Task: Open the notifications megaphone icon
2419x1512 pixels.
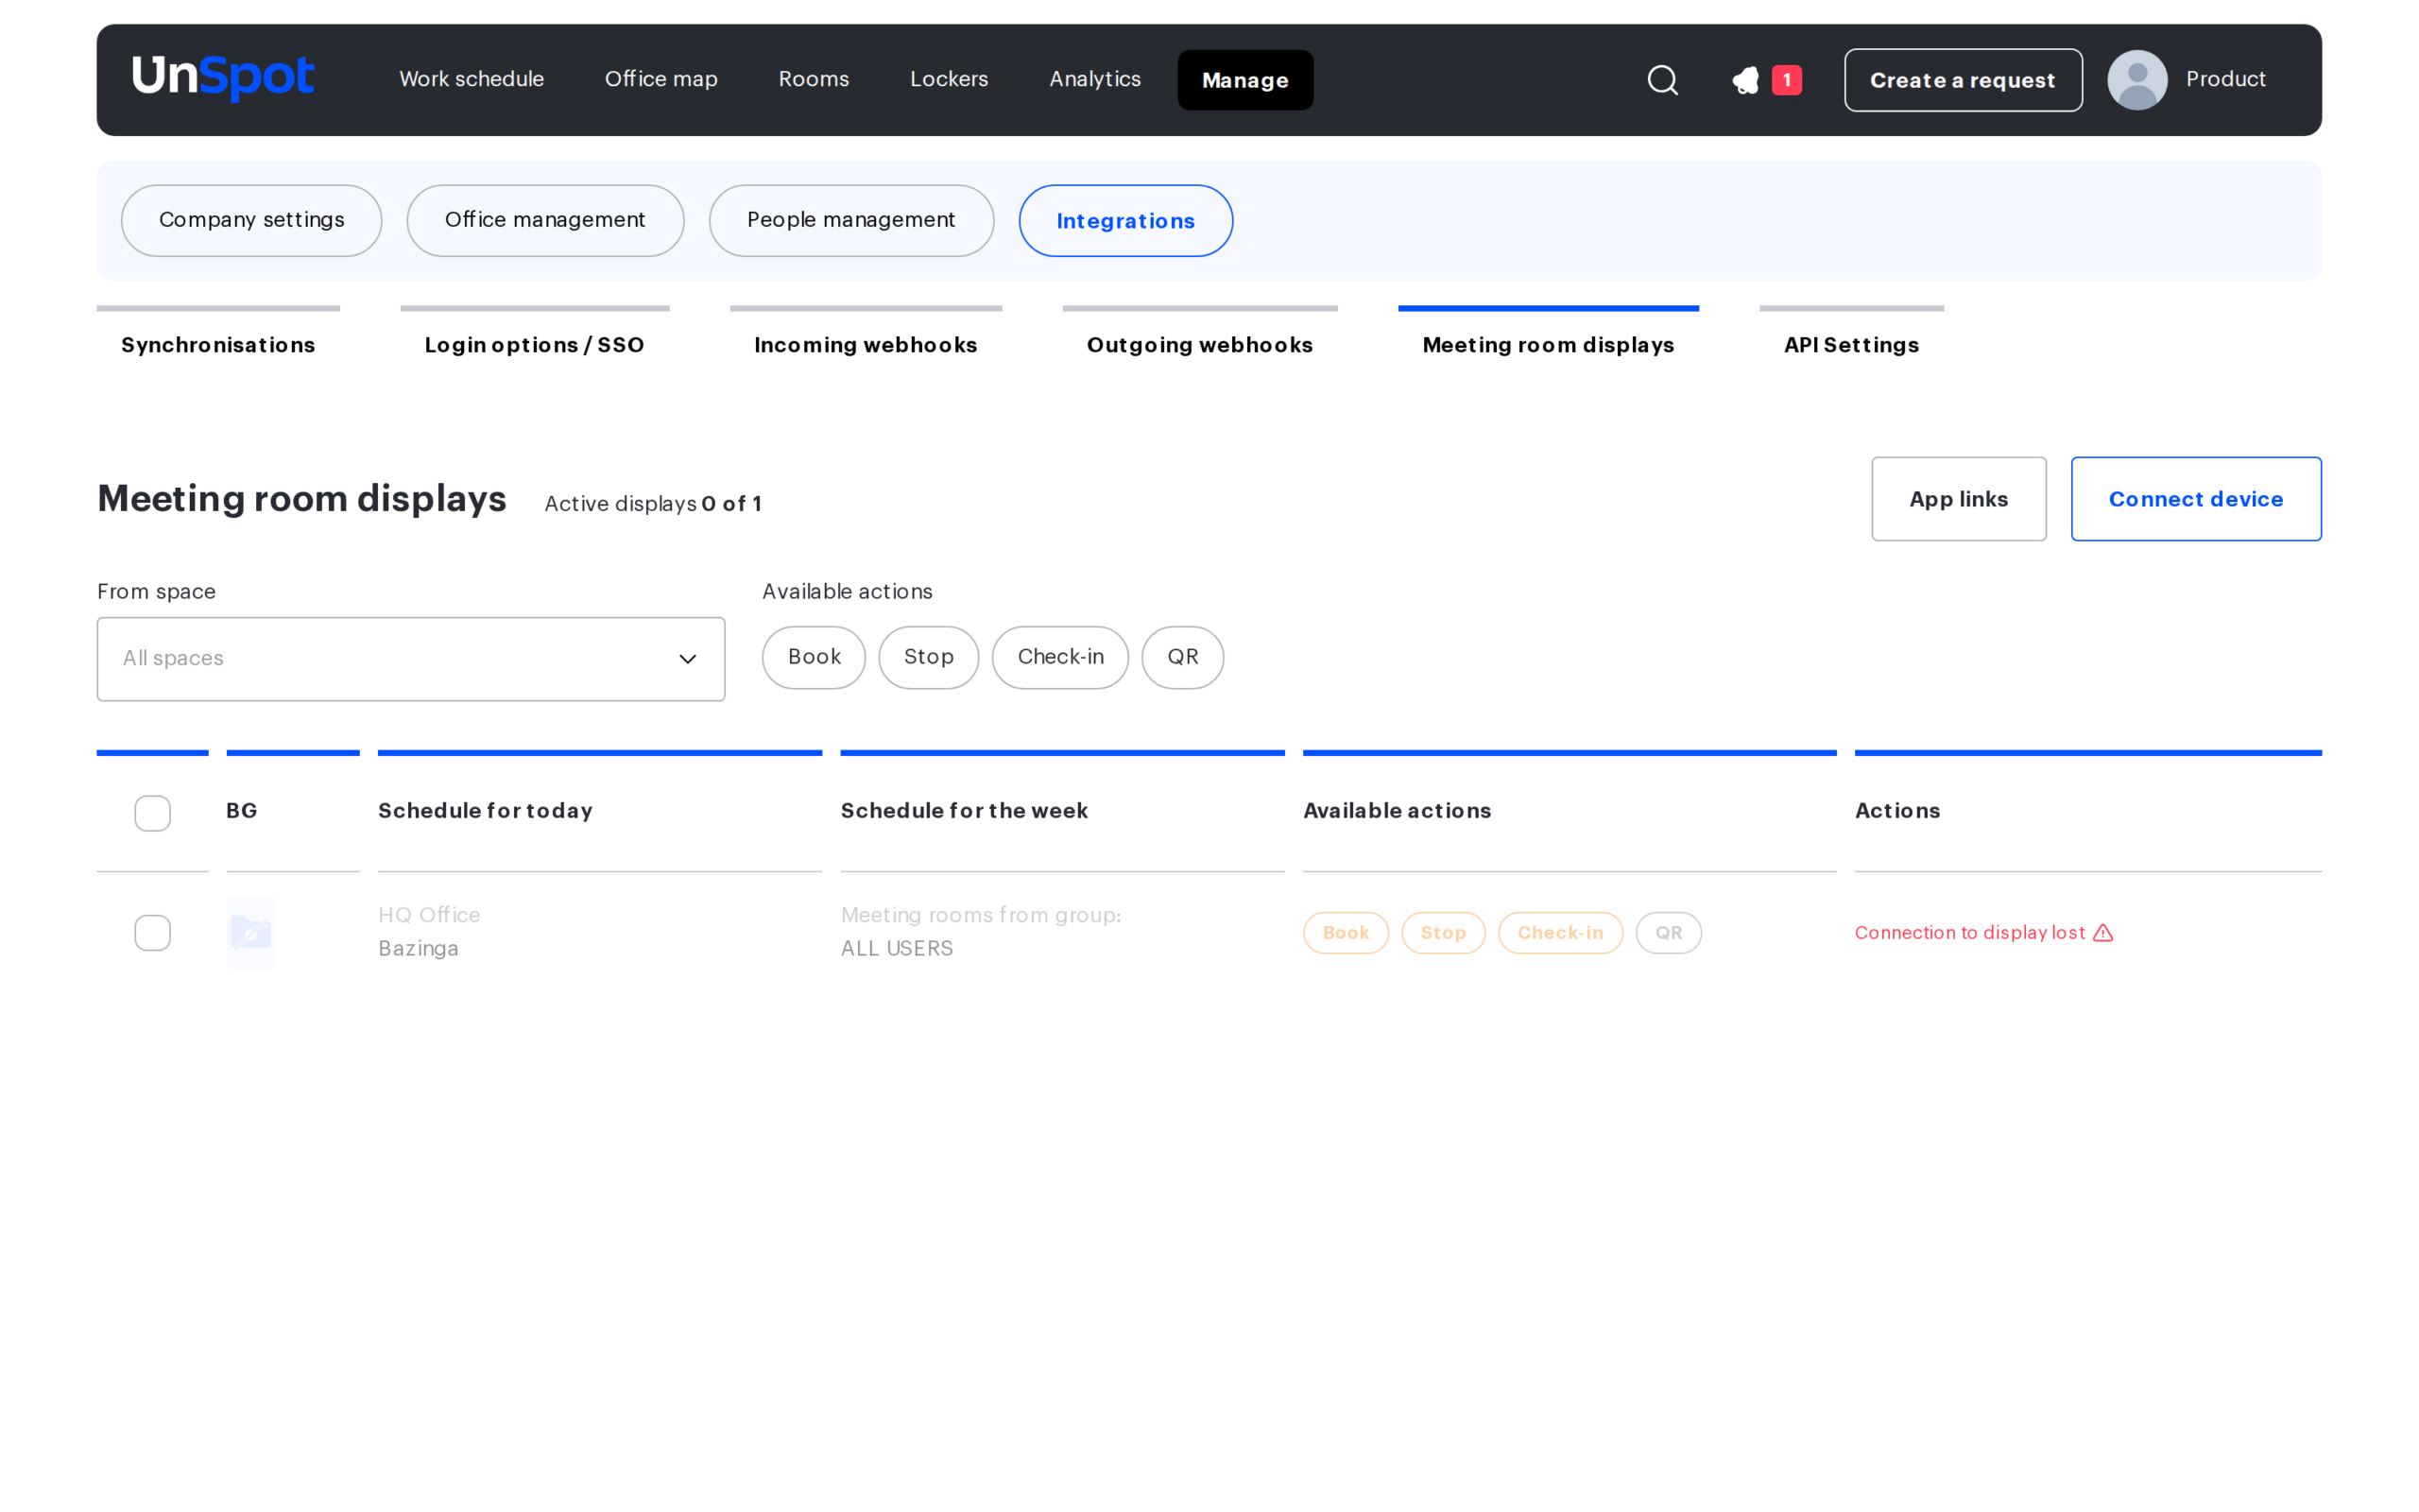Action: (1745, 80)
